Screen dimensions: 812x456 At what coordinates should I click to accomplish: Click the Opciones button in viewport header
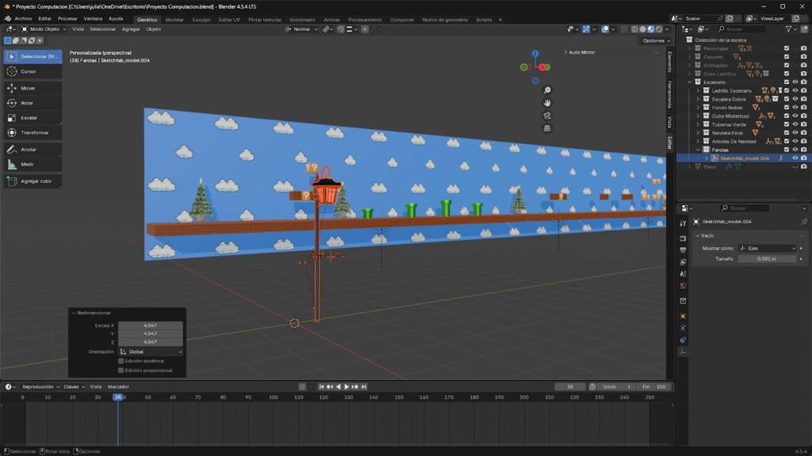point(655,40)
